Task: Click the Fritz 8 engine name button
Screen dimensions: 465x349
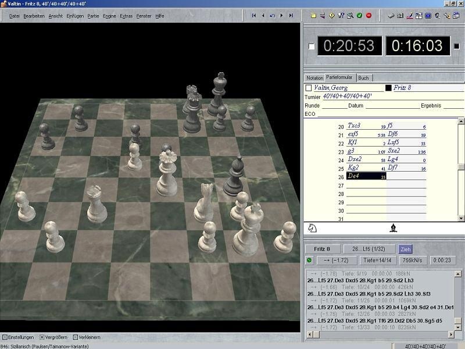Action: 323,248
